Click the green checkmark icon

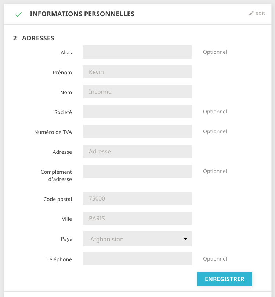click(18, 14)
